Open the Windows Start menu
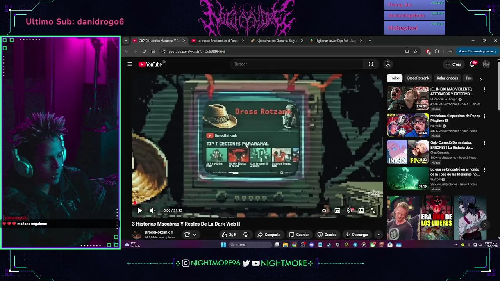 point(223,245)
